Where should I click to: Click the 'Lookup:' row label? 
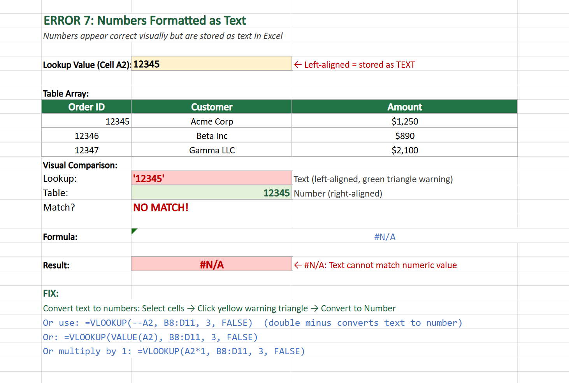60,179
